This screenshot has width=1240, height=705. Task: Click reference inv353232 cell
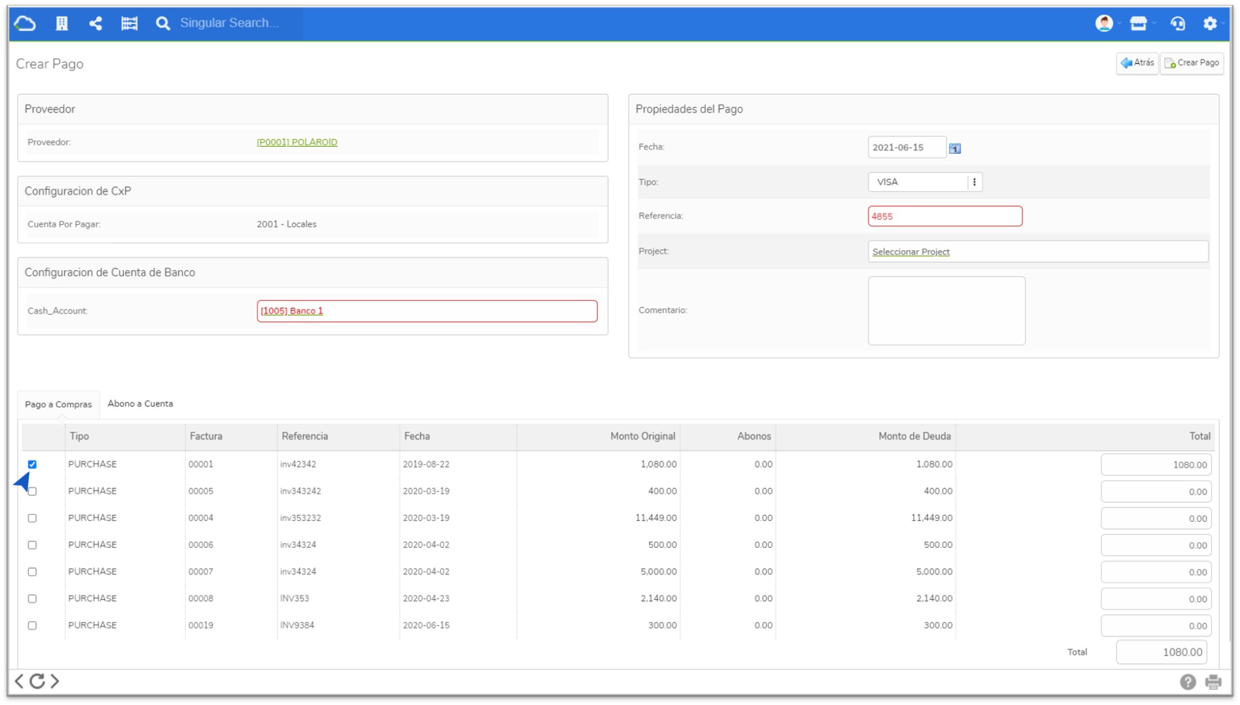click(x=300, y=519)
